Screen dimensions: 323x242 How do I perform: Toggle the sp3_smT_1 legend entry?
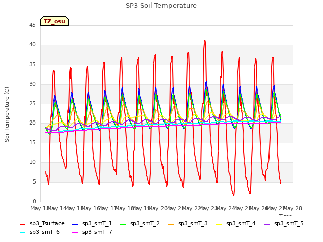pos(92,223)
